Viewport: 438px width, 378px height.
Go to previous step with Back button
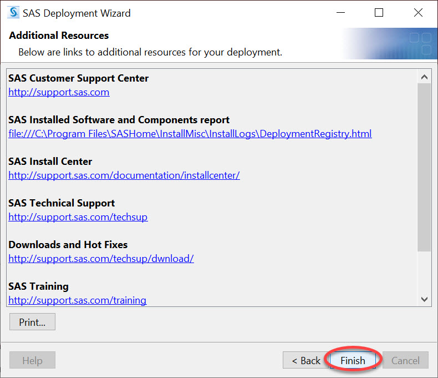306,360
